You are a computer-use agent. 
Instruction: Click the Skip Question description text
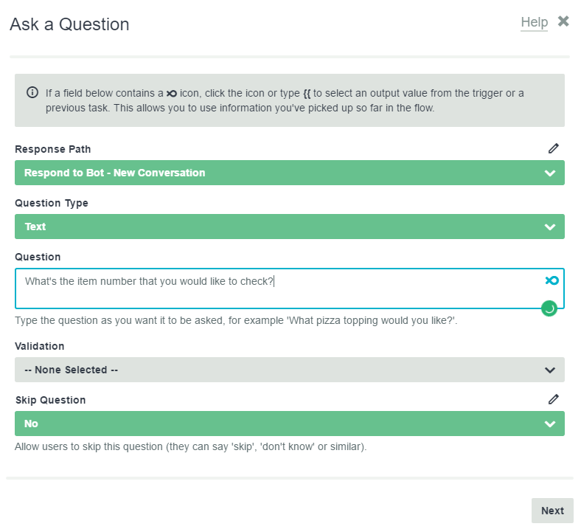[x=190, y=446]
